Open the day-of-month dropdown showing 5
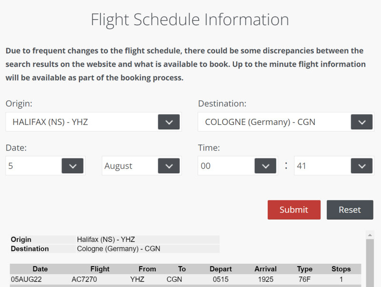This screenshot has width=381, height=287. coord(72,166)
